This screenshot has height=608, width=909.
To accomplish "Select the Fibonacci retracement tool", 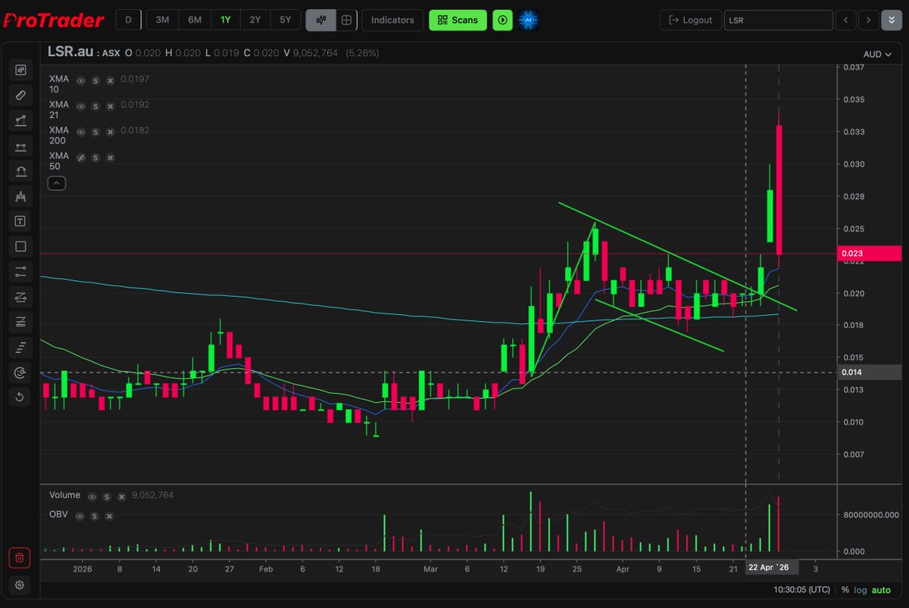I will click(20, 322).
